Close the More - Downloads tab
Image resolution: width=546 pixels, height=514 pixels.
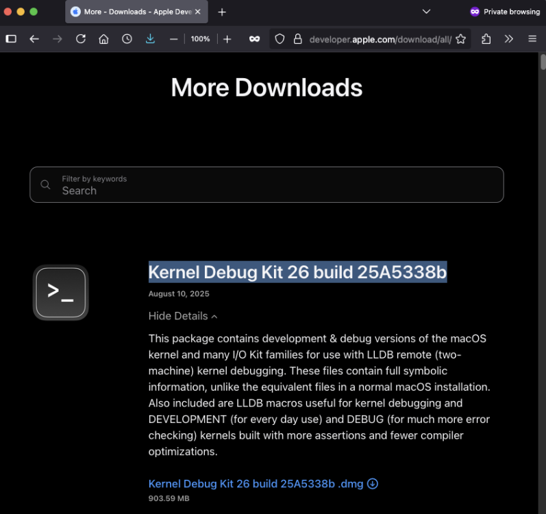pyautogui.click(x=198, y=12)
